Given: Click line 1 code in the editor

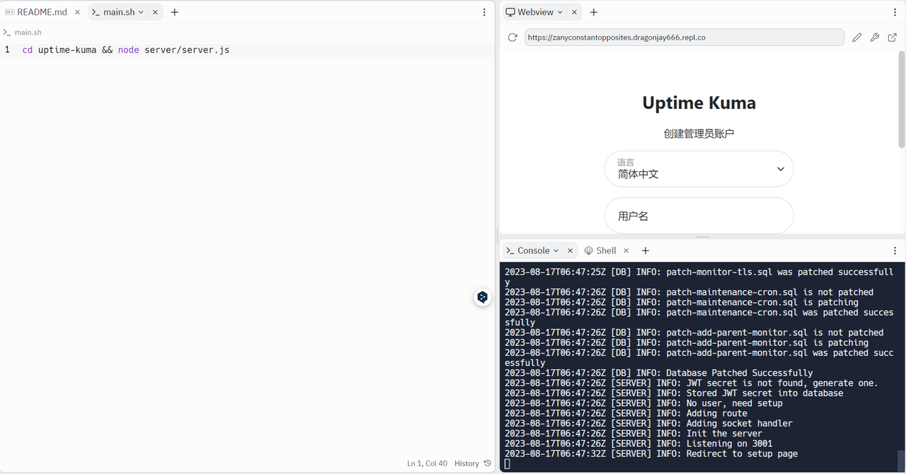Looking at the screenshot, I should [x=126, y=50].
